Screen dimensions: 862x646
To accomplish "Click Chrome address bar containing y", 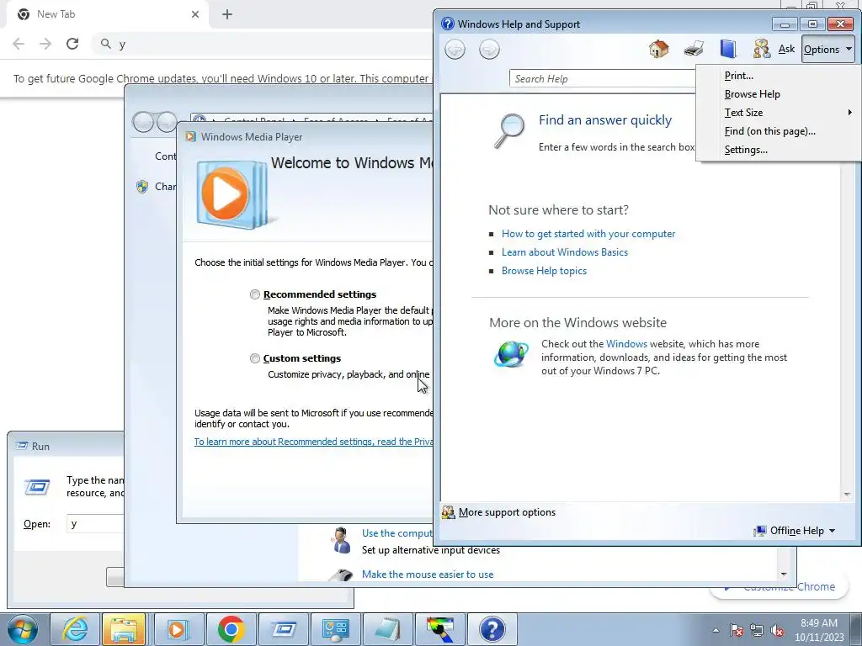I will pos(263,44).
